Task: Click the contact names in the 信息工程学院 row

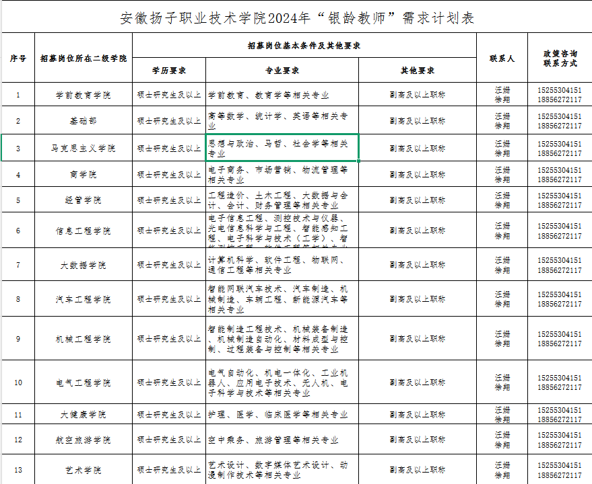Action: [x=502, y=231]
